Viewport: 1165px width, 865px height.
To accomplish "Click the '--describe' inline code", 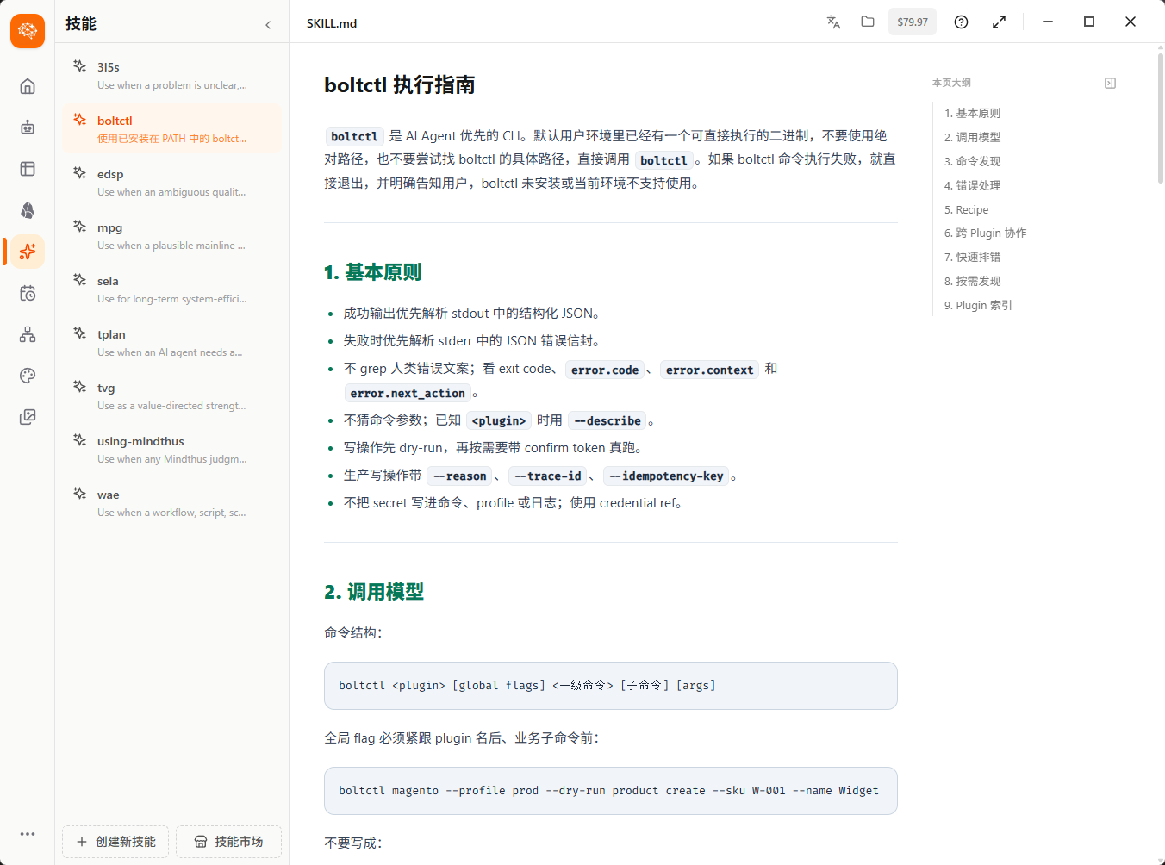I will (607, 421).
